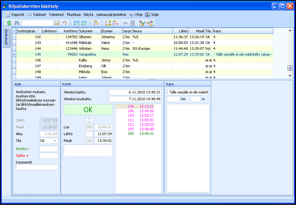Select the row with surname Mäkitalo
Screen dimensions: 296x205
tap(145, 43)
